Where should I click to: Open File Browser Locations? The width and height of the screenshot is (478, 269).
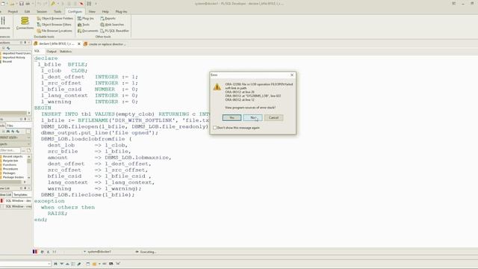[x=55, y=31]
